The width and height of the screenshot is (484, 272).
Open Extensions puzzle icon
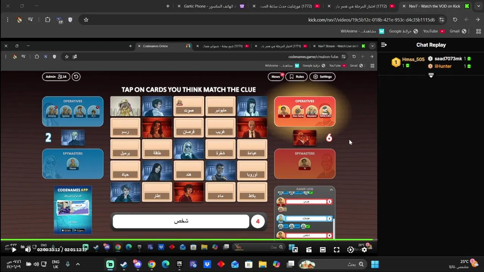[x=48, y=20]
